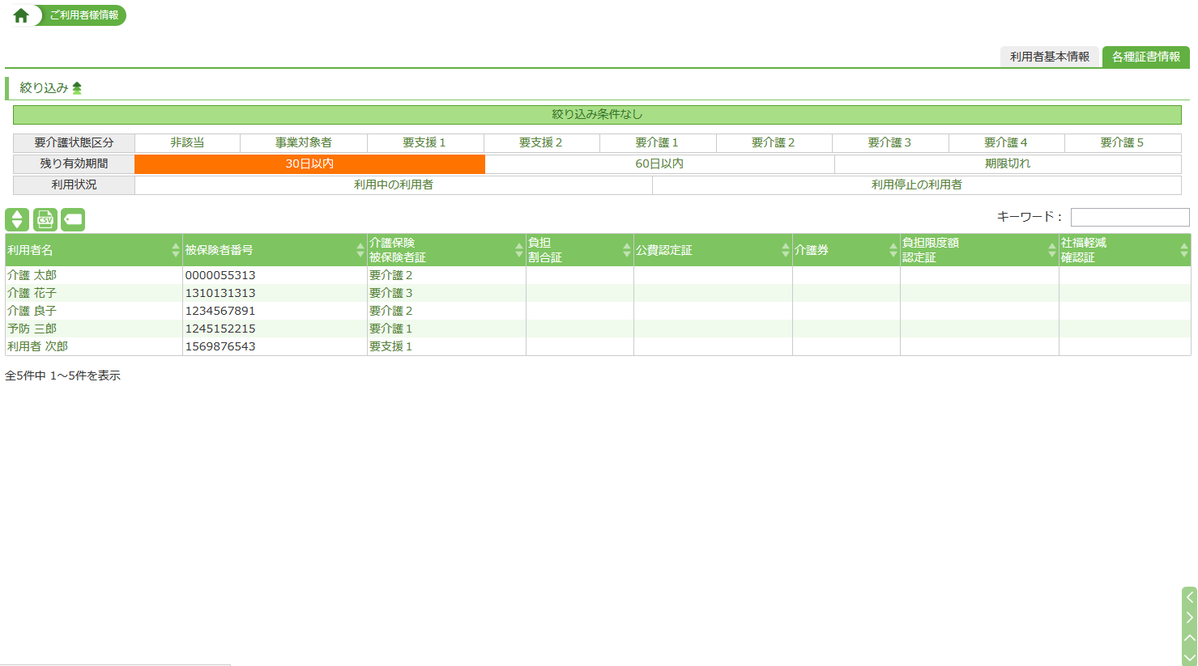Click the ご利用者様情報 breadcrumb button
Screen dimensions: 1198x666
pyautogui.click(x=83, y=15)
